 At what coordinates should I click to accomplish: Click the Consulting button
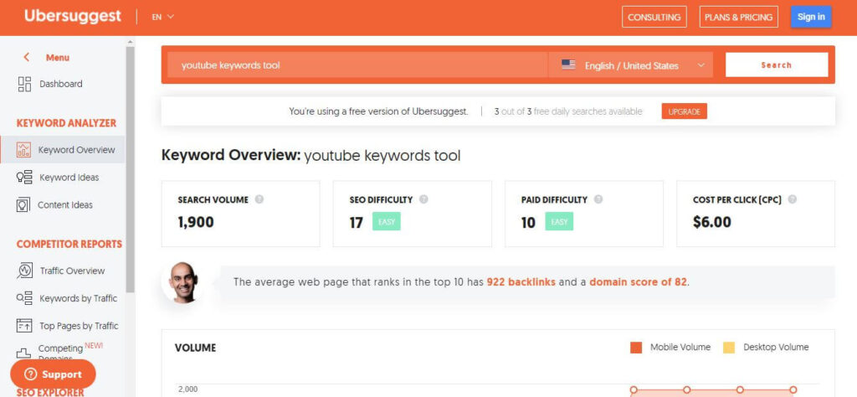pyautogui.click(x=654, y=17)
